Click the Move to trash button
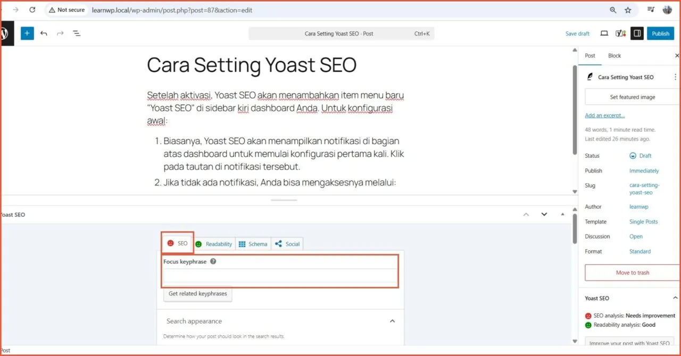The image size is (681, 356). click(x=632, y=272)
